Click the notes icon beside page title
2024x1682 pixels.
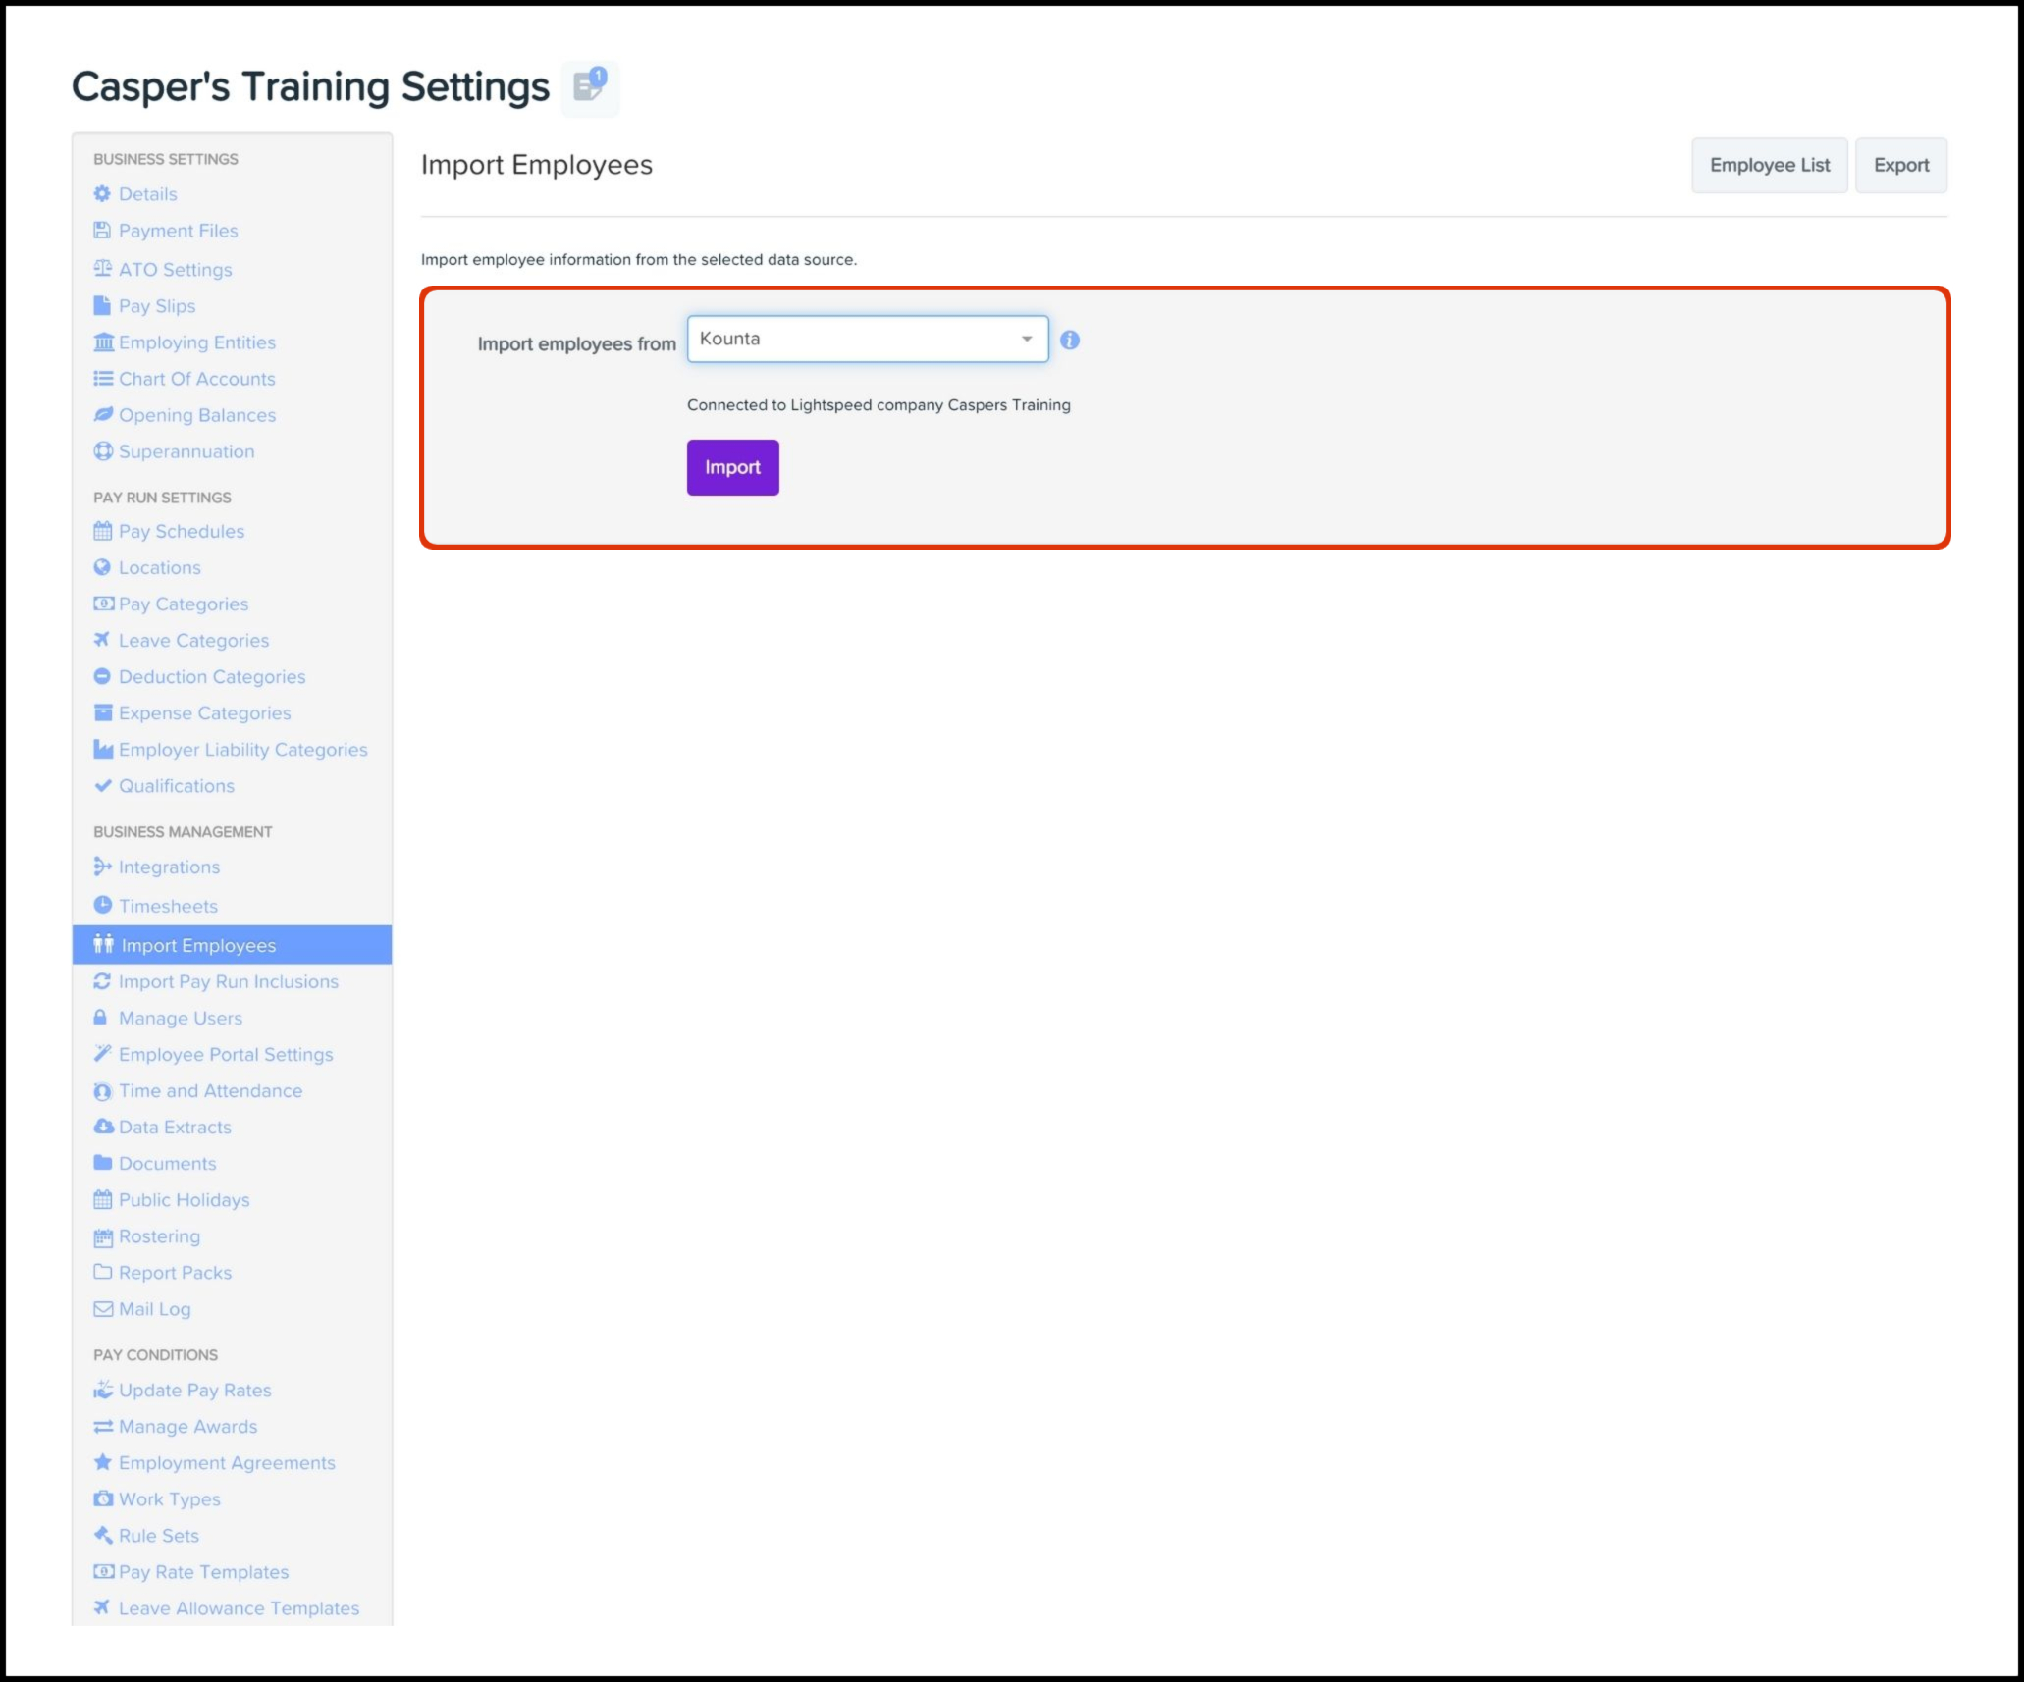[x=590, y=86]
